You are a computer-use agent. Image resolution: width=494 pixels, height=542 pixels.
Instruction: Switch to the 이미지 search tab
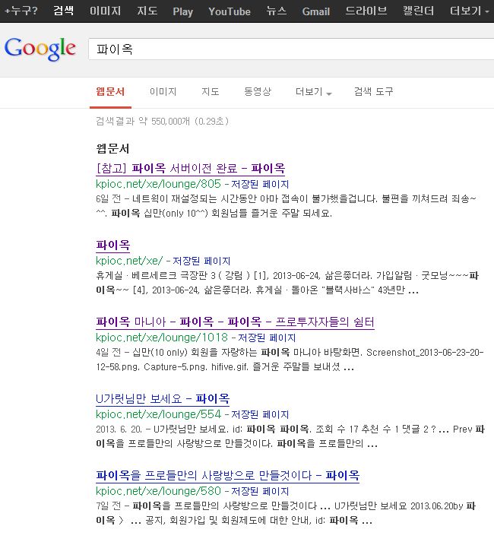coord(163,92)
